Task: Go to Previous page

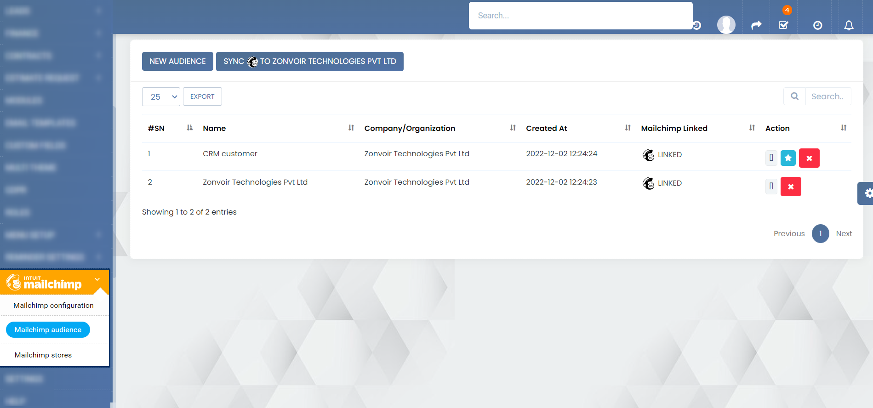Action: pos(789,233)
